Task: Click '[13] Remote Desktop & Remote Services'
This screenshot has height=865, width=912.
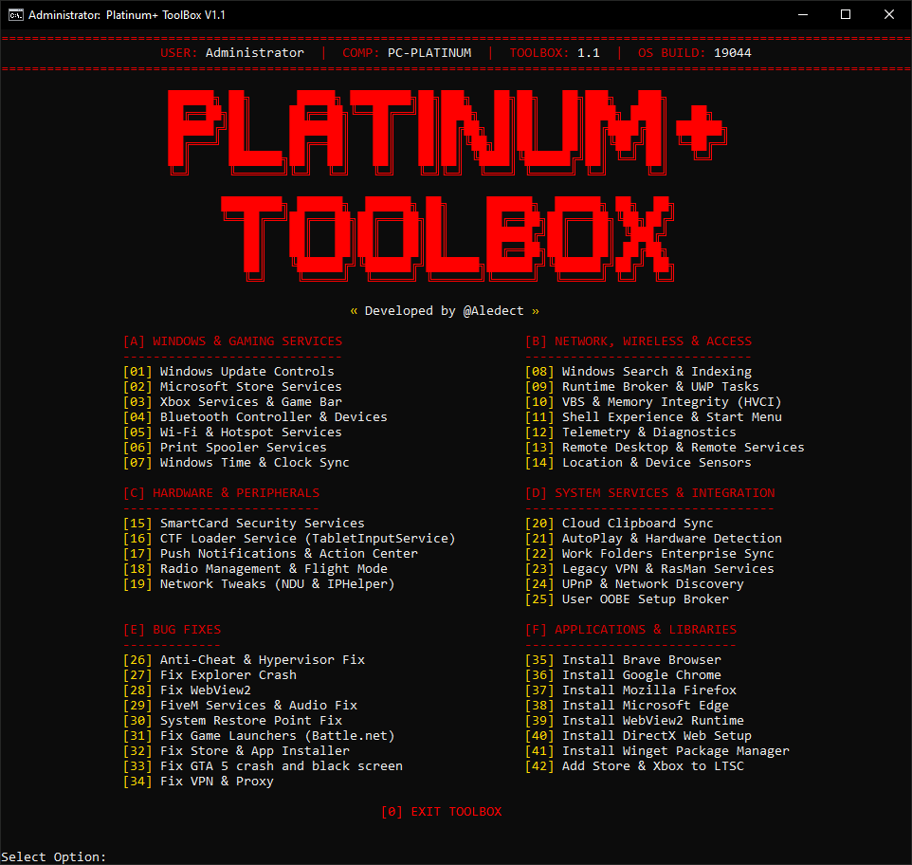Action: [665, 447]
